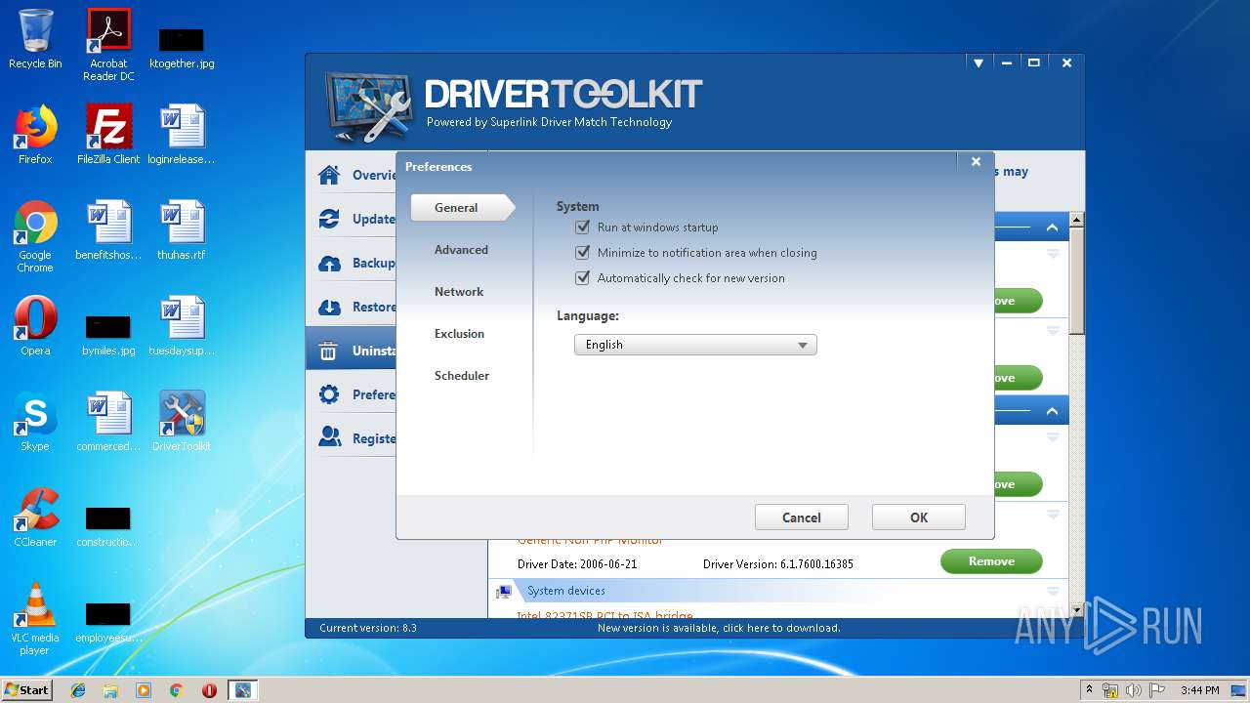The width and height of the screenshot is (1250, 703).
Task: Open the Opera desktop shortcut
Action: [35, 326]
